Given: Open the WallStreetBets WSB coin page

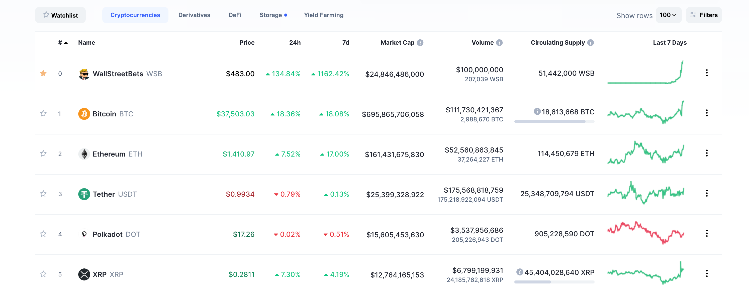Looking at the screenshot, I should [x=127, y=74].
